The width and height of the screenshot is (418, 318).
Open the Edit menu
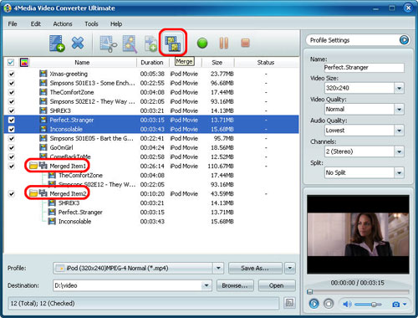point(36,23)
